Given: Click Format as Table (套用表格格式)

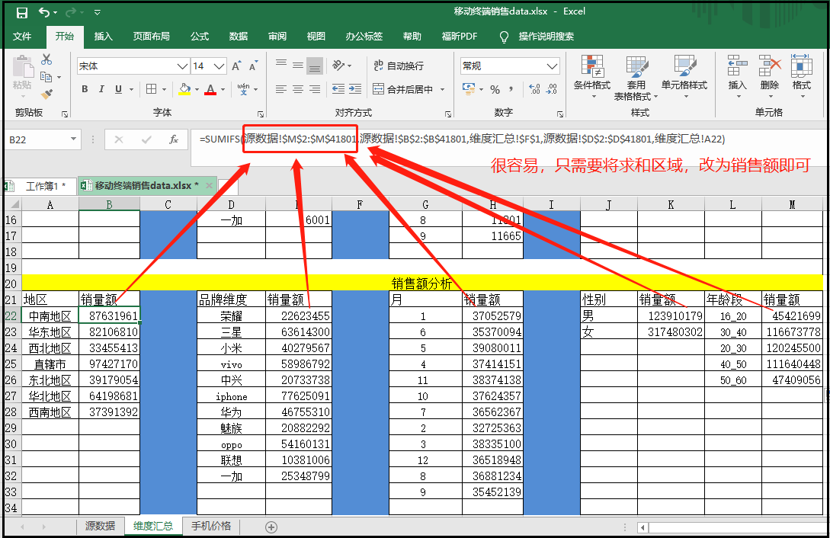Looking at the screenshot, I should pyautogui.click(x=636, y=78).
